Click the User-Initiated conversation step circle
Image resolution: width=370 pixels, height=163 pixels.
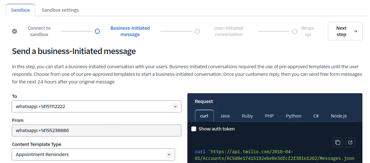(197, 31)
